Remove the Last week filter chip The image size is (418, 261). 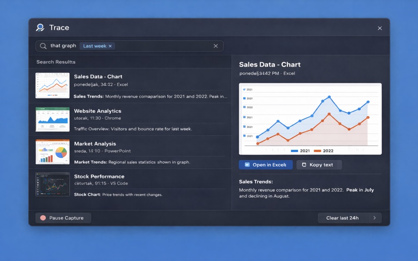(x=110, y=46)
